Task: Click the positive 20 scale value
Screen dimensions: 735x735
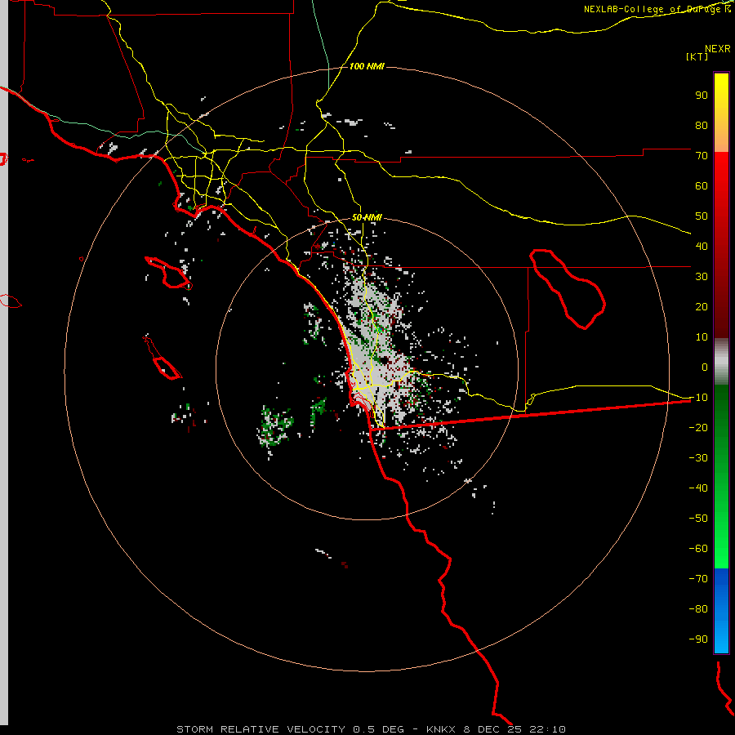Action: click(x=702, y=306)
